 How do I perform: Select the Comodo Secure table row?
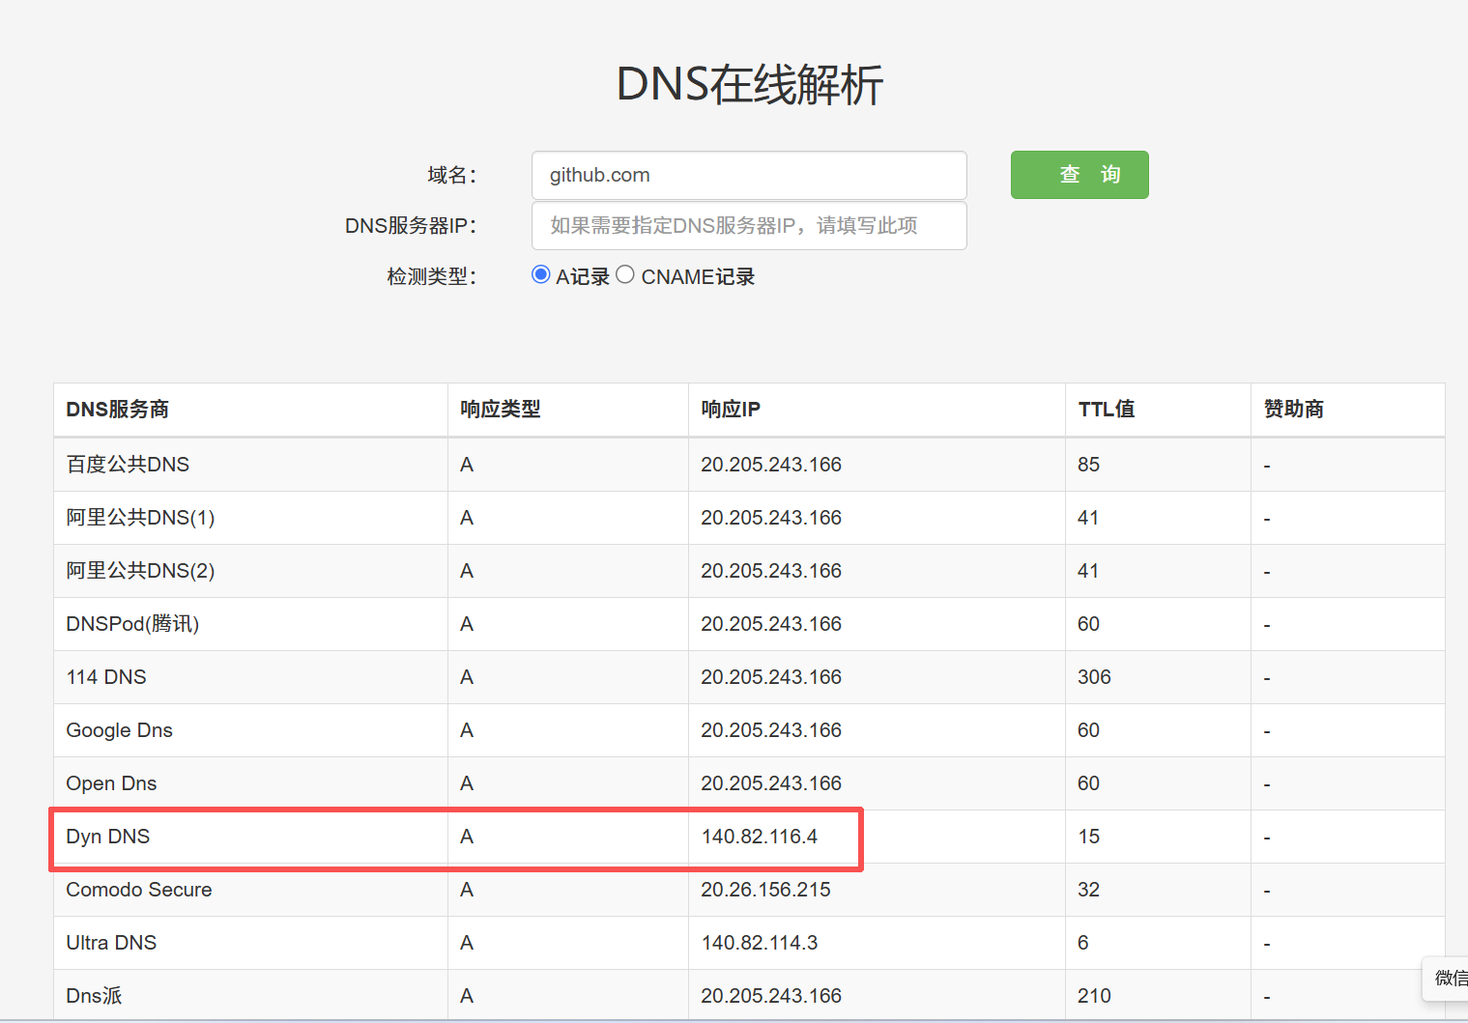tap(138, 890)
